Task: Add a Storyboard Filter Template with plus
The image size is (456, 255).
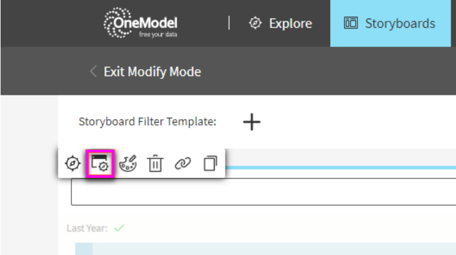Action: click(252, 122)
